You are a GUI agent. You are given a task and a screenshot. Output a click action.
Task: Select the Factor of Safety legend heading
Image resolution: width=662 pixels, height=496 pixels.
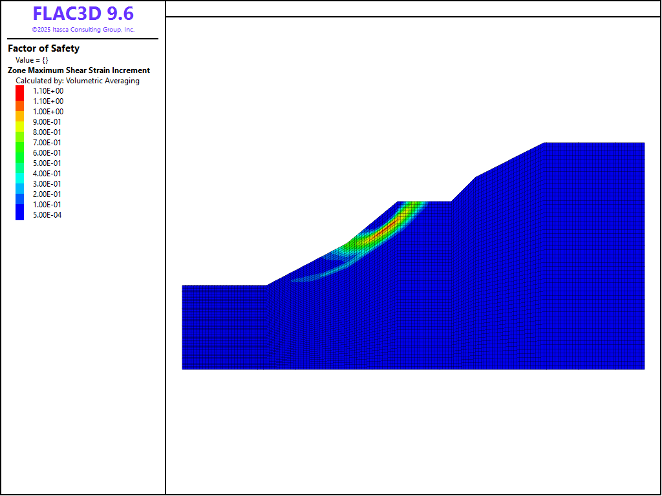click(43, 48)
